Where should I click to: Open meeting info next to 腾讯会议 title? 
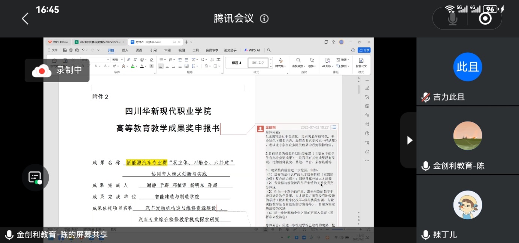[x=264, y=19]
